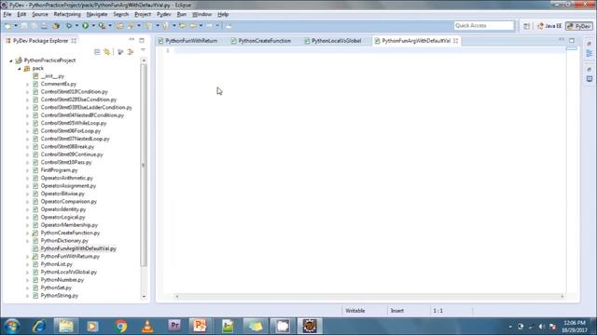Open the Run dropdown arrow
Viewport: 597px width, 335px height.
[x=93, y=26]
